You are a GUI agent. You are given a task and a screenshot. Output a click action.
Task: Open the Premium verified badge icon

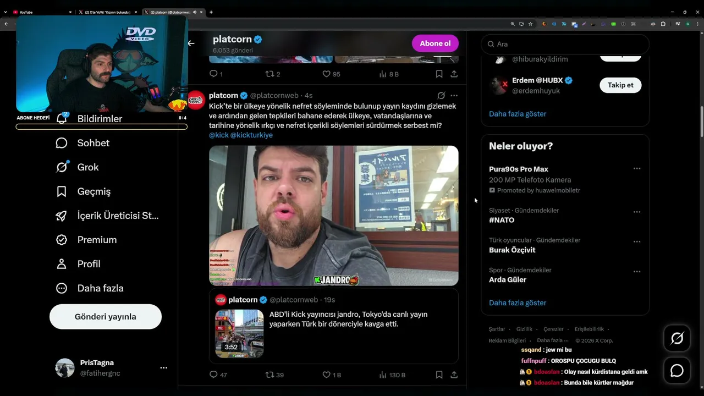(x=62, y=240)
